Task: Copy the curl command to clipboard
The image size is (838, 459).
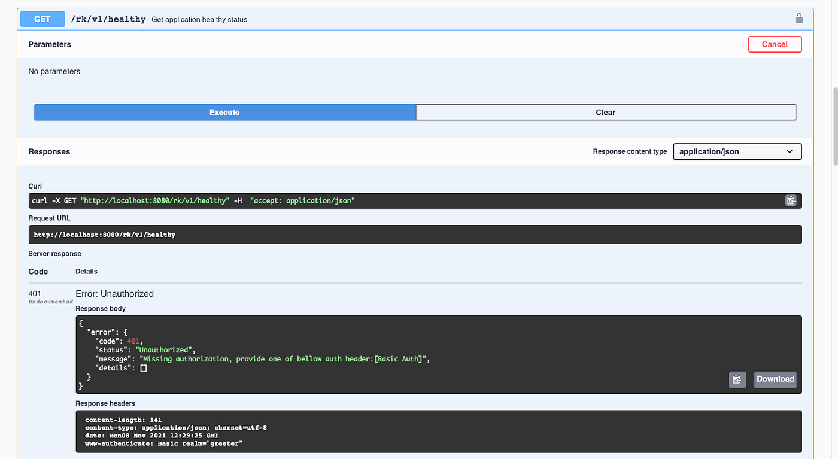Action: [x=791, y=200]
